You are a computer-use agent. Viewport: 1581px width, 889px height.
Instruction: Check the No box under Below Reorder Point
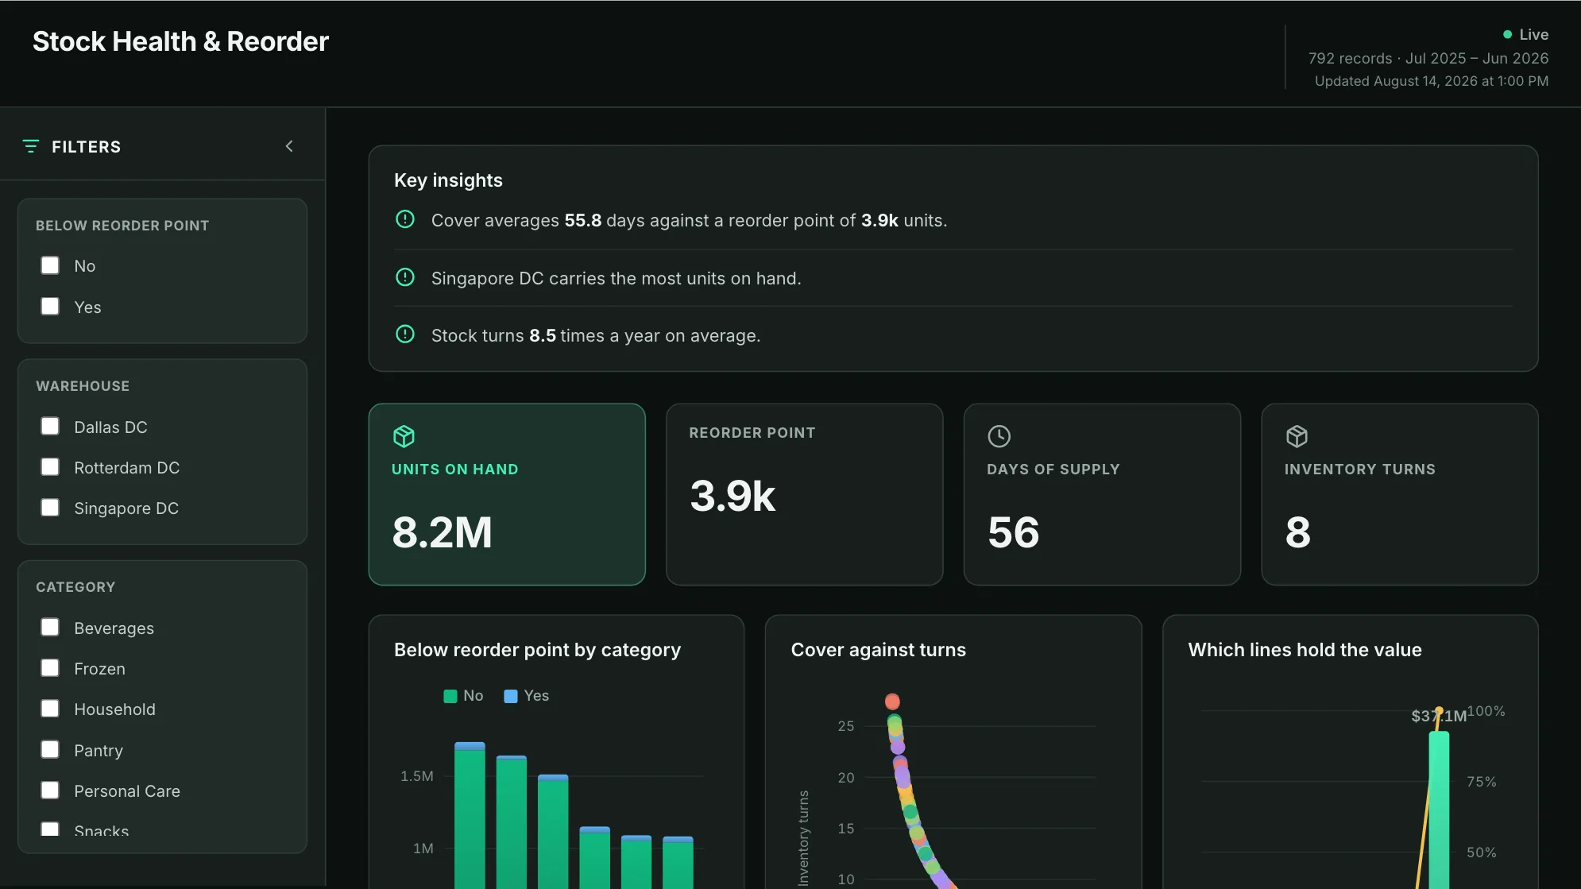(50, 265)
